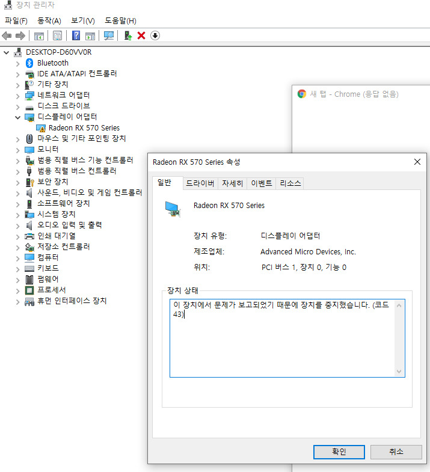Click the blue Help question-mark icon
The image size is (430, 472).
coord(76,35)
